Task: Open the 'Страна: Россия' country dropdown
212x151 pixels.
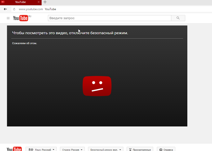Action: coord(72,149)
